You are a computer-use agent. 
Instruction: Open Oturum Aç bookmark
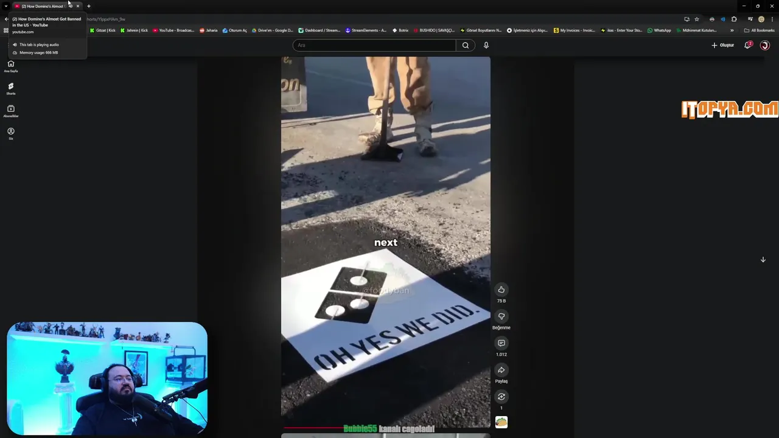pyautogui.click(x=235, y=30)
